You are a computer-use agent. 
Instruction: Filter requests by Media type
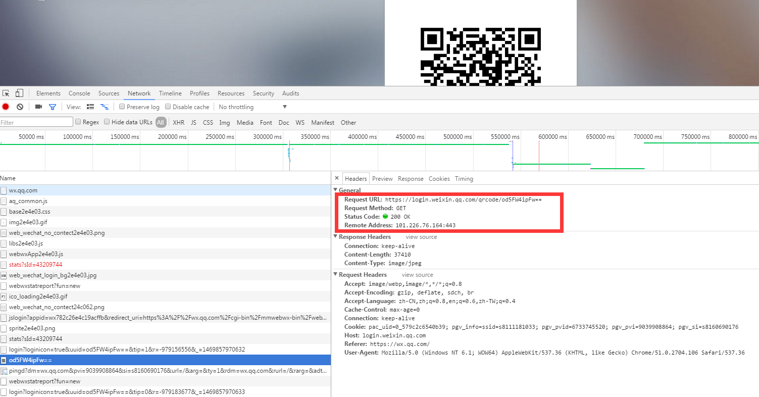[245, 123]
